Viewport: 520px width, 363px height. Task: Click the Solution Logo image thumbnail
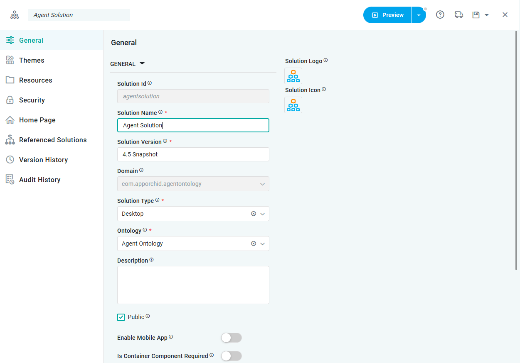point(293,76)
